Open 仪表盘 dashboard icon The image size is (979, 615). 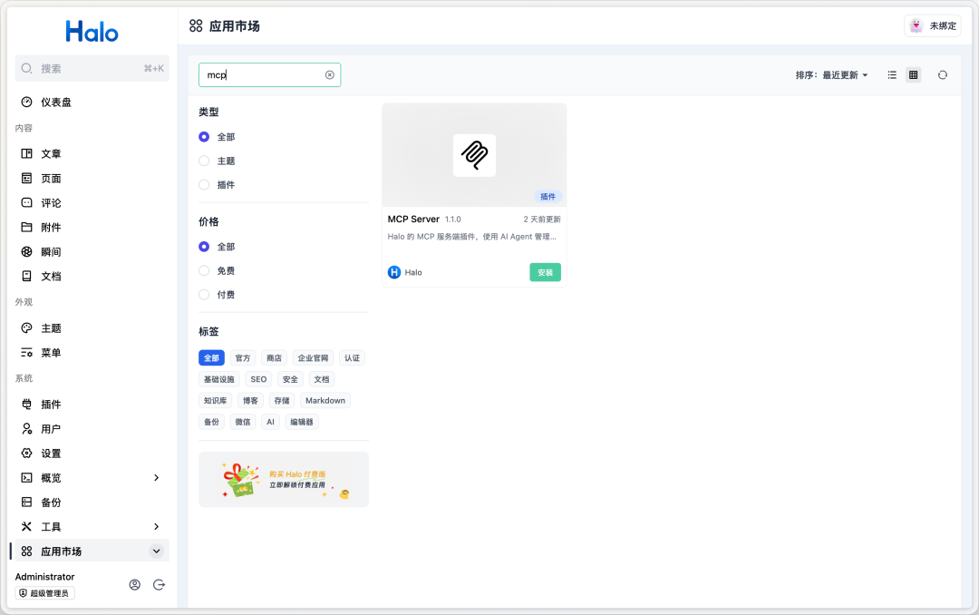(x=27, y=102)
